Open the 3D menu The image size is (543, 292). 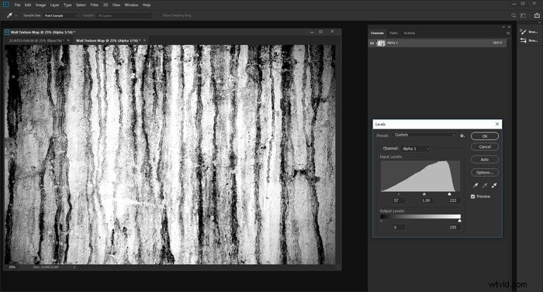105,5
